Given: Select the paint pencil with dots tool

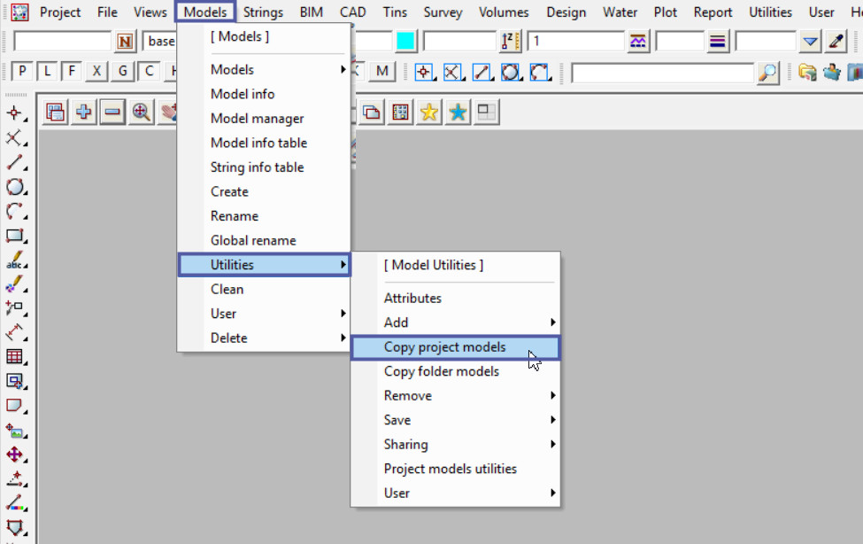Looking at the screenshot, I should 15,284.
